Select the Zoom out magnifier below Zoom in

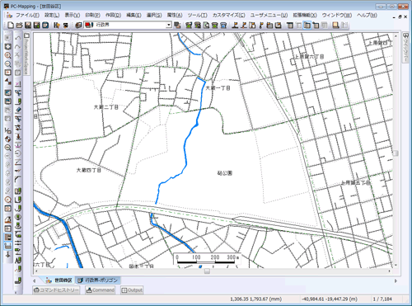(8, 64)
